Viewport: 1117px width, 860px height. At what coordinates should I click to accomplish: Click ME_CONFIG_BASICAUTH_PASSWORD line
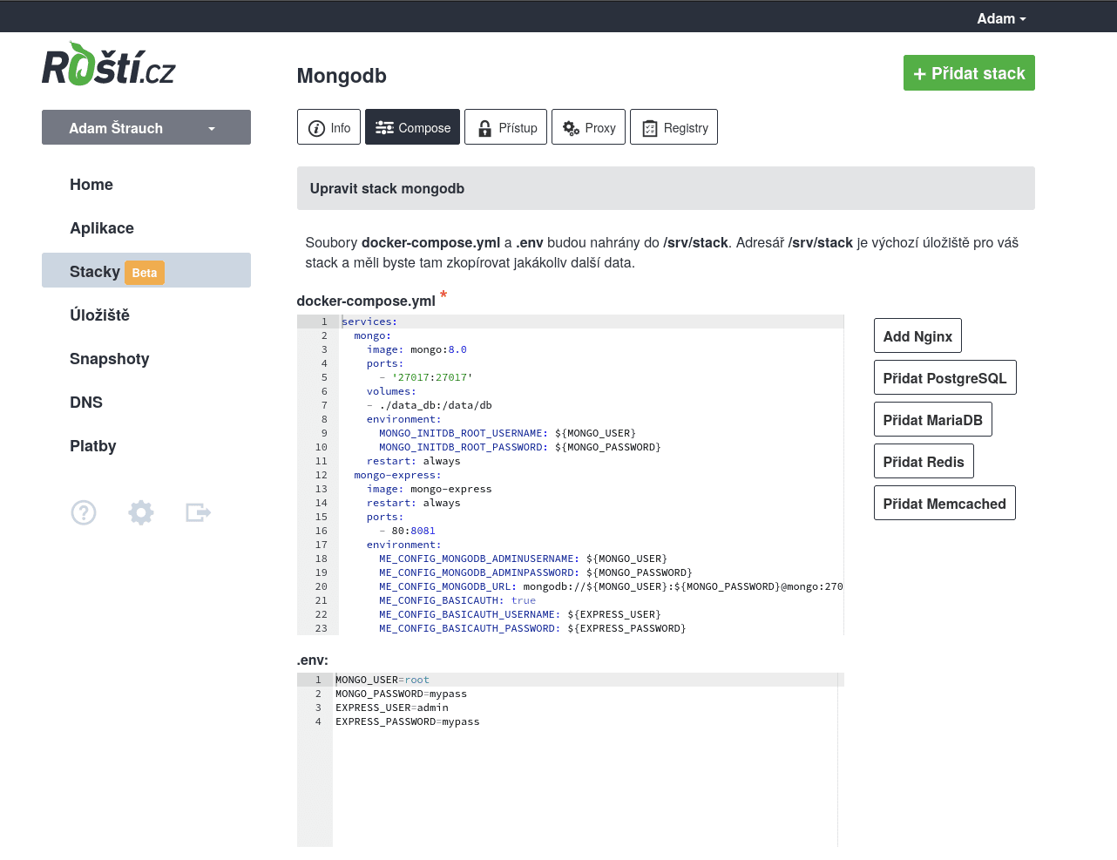(x=532, y=628)
